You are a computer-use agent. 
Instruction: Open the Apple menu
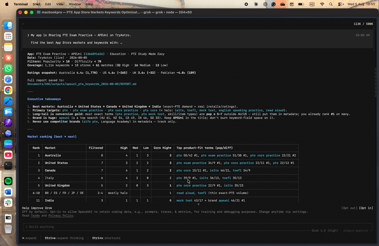(7, 4)
